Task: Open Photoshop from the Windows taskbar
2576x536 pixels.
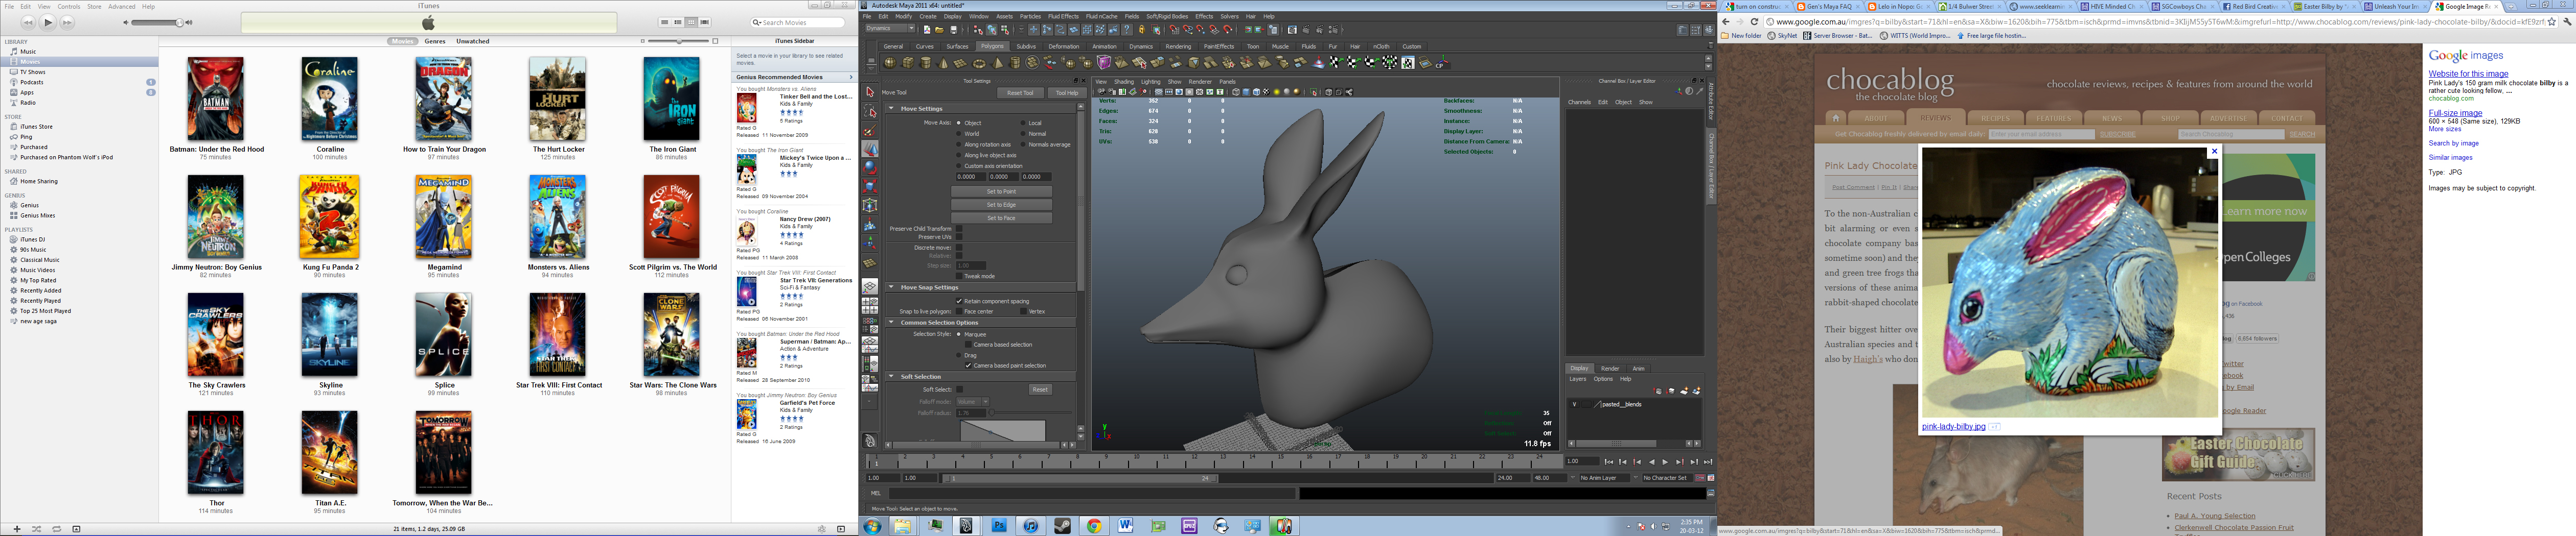Action: pyautogui.click(x=998, y=525)
